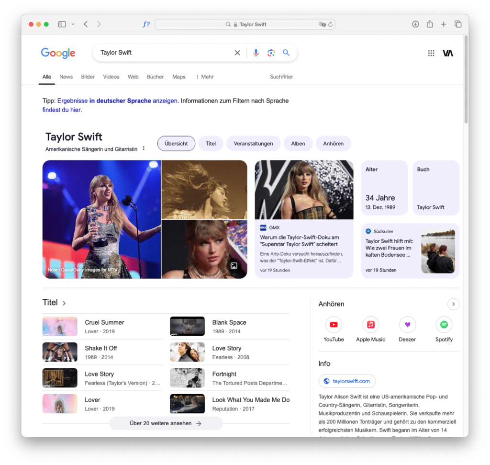The image size is (490, 465).
Task: Listen on Deezer icon
Action: [407, 325]
